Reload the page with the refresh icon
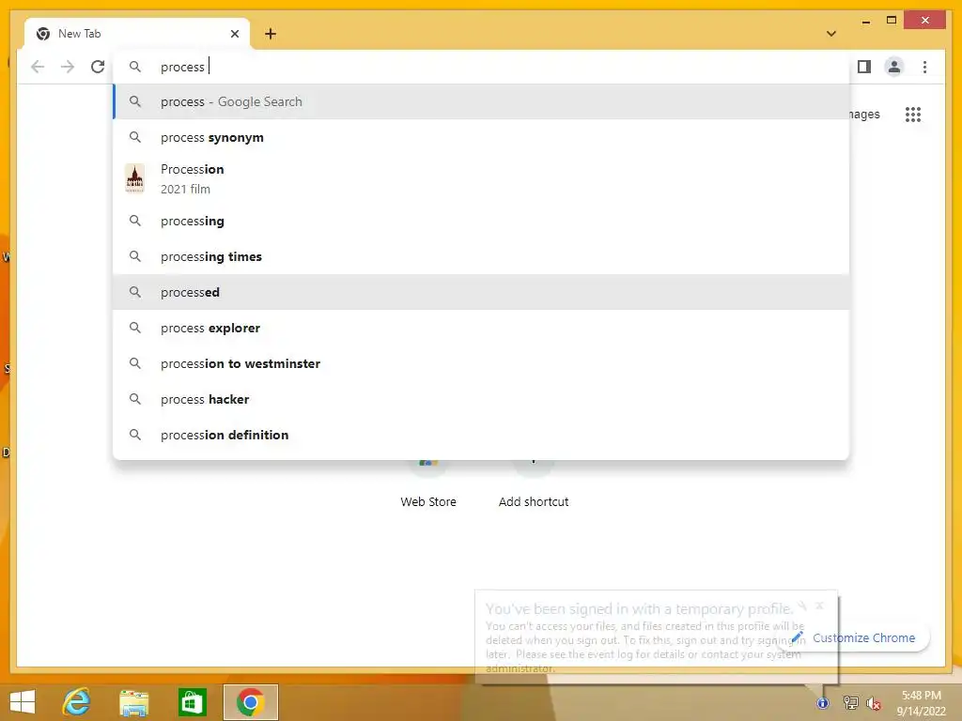 tap(98, 67)
